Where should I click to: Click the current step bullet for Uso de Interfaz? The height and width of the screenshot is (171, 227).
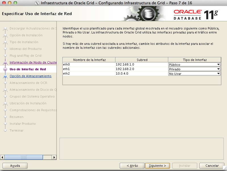(5, 69)
